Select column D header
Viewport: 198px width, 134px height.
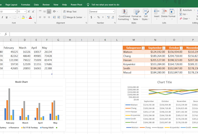25,40
